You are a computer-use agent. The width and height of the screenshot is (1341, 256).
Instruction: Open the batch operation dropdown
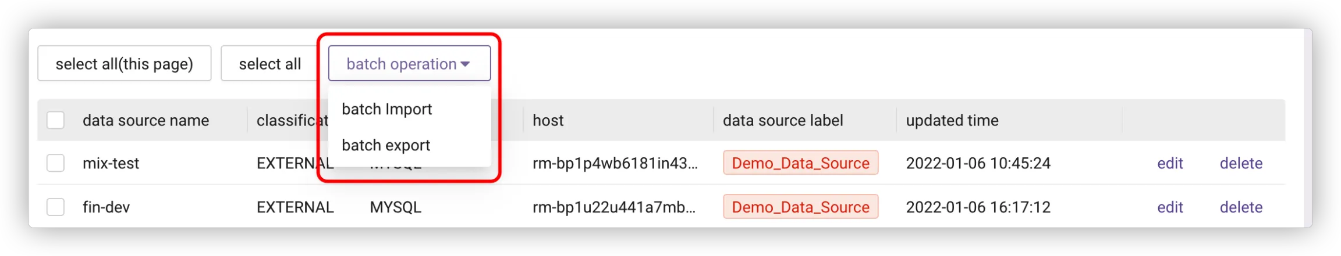point(402,64)
